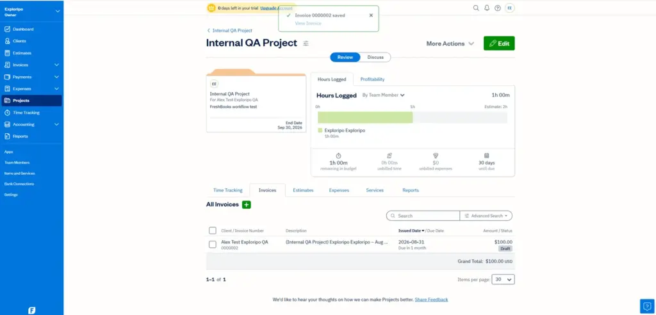Follow the Upgrade Account link
Image resolution: width=656 pixels, height=315 pixels.
pos(276,8)
